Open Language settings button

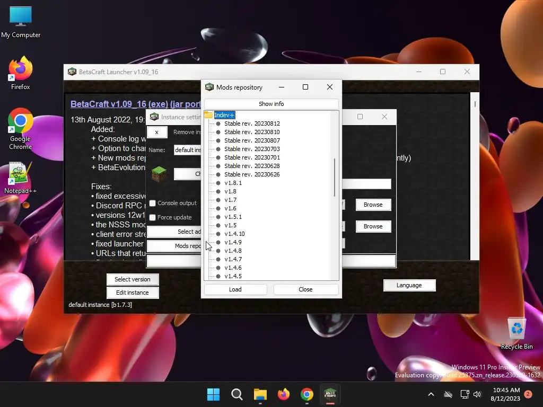coord(409,285)
